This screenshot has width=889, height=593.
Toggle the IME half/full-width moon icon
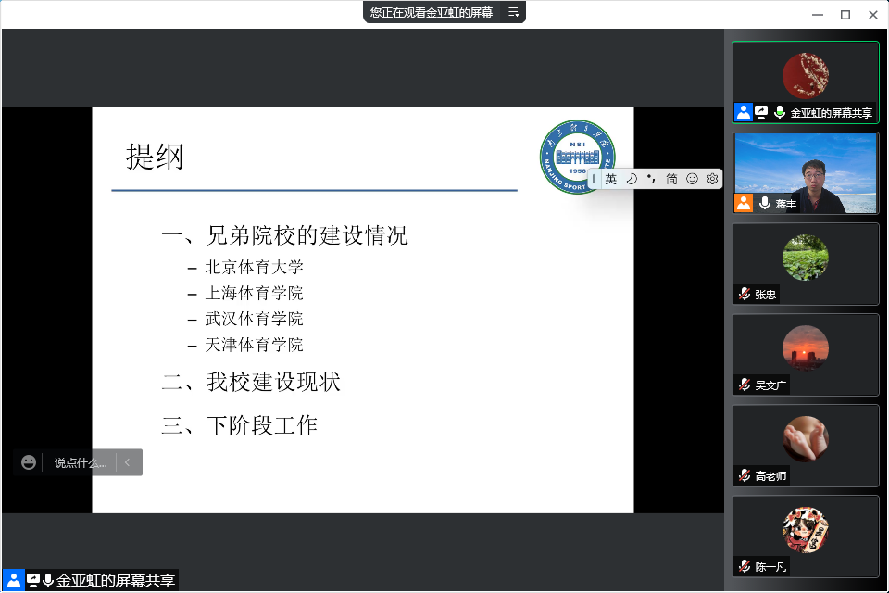click(x=632, y=179)
